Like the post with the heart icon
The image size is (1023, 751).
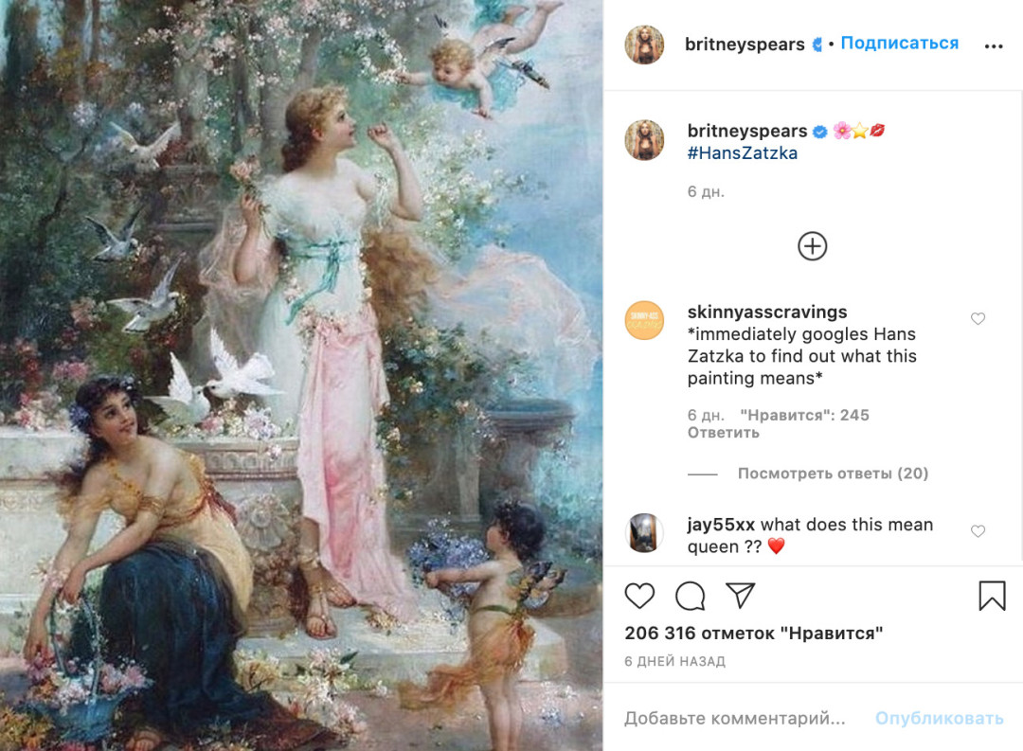(640, 596)
